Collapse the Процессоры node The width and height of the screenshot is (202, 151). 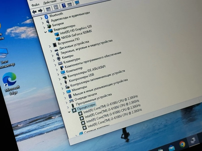click(x=69, y=112)
